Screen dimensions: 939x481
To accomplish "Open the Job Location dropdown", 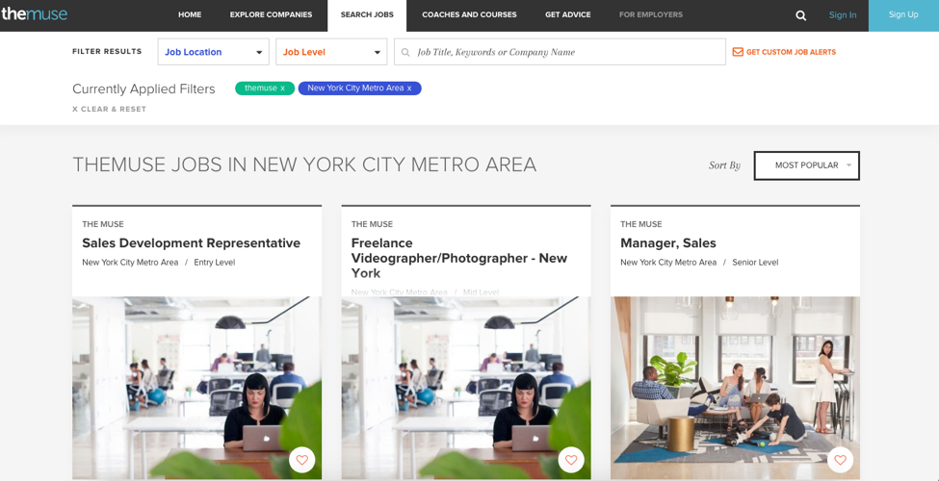I will click(x=213, y=52).
